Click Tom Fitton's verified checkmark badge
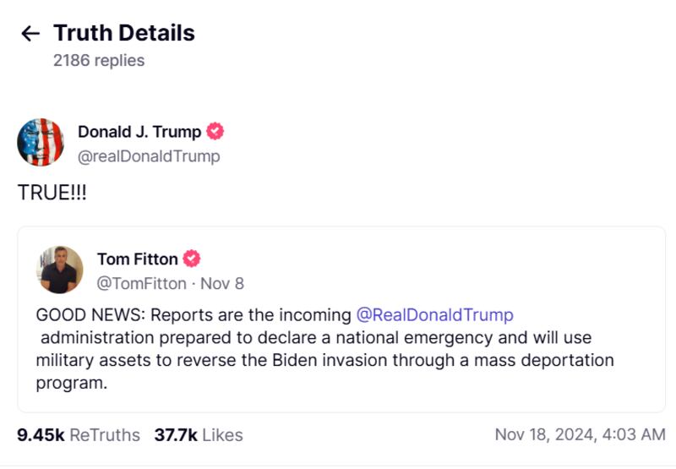Image resolution: width=676 pixels, height=469 pixels. click(x=192, y=259)
